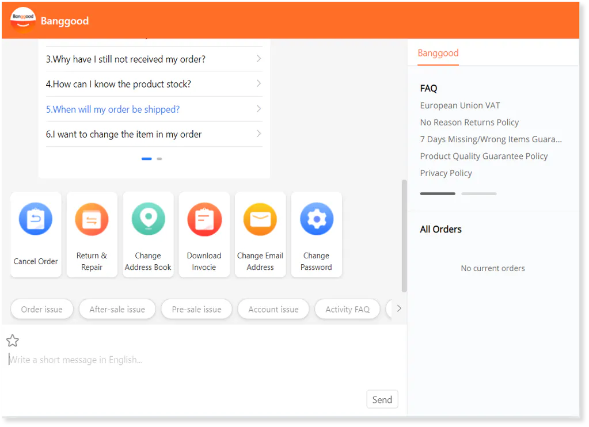Click the Banggood logo in header
Image resolution: width=589 pixels, height=427 pixels.
[23, 20]
